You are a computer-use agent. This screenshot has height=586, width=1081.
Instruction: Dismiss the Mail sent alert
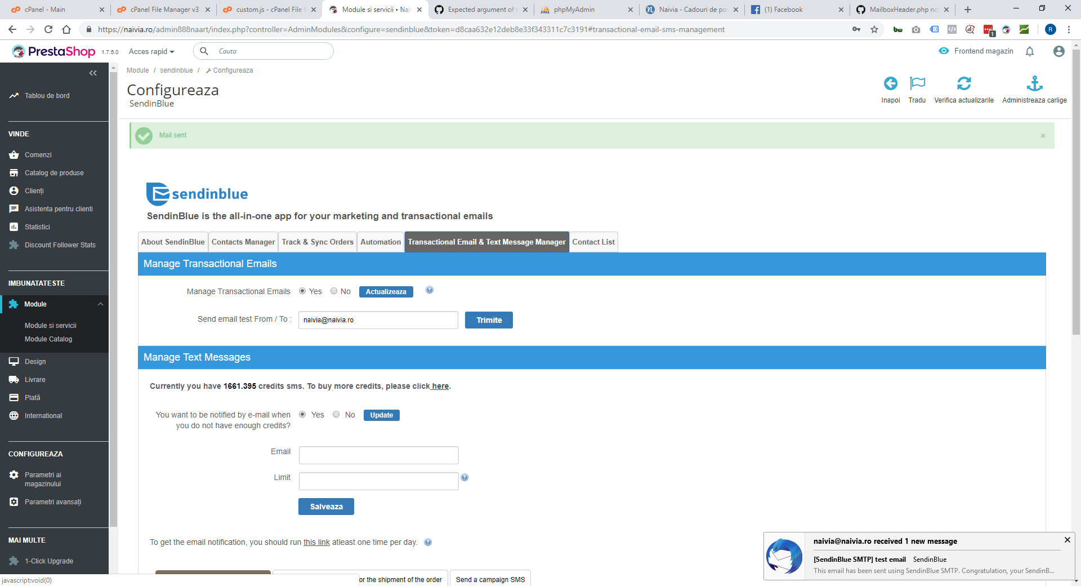point(1043,136)
